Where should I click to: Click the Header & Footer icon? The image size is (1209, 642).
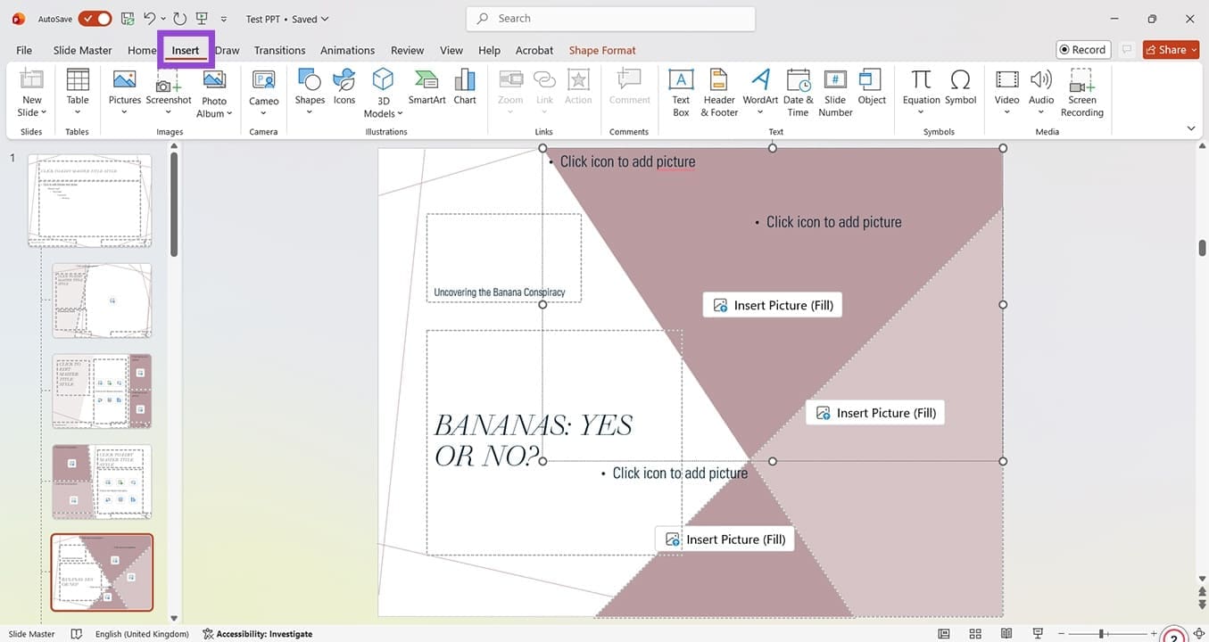719,92
